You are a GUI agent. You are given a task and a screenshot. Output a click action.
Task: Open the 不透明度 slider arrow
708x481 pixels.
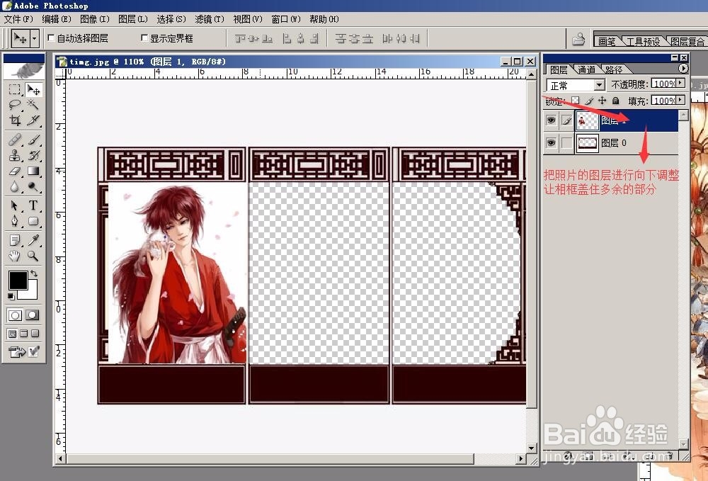[x=680, y=83]
